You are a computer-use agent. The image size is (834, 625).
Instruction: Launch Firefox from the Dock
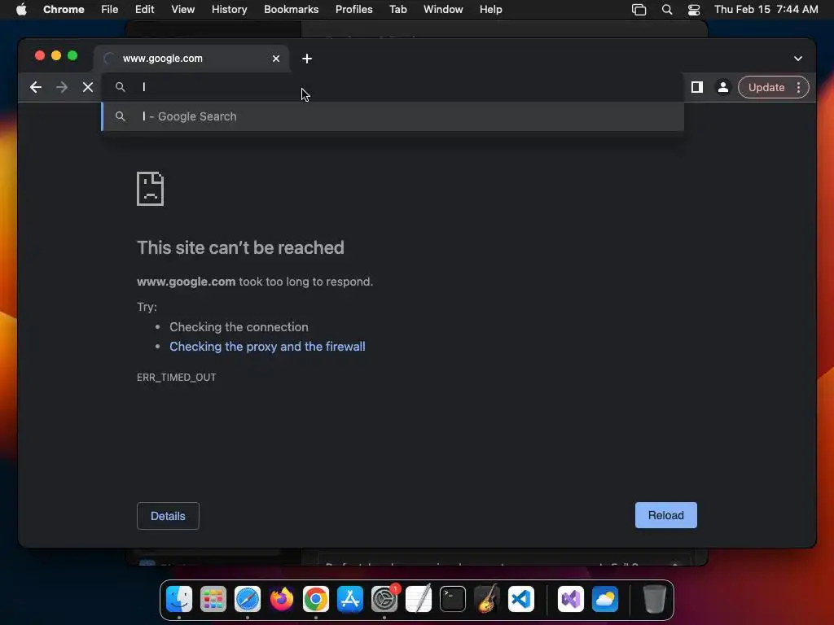click(281, 600)
